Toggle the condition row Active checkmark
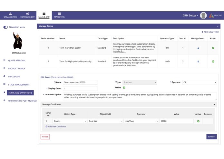Screen dimensions: 224x159 pos(198,121)
